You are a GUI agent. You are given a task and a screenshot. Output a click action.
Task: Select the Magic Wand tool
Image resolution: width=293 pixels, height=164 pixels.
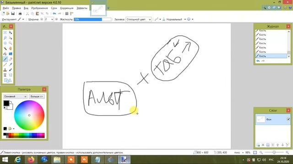coord(5,49)
